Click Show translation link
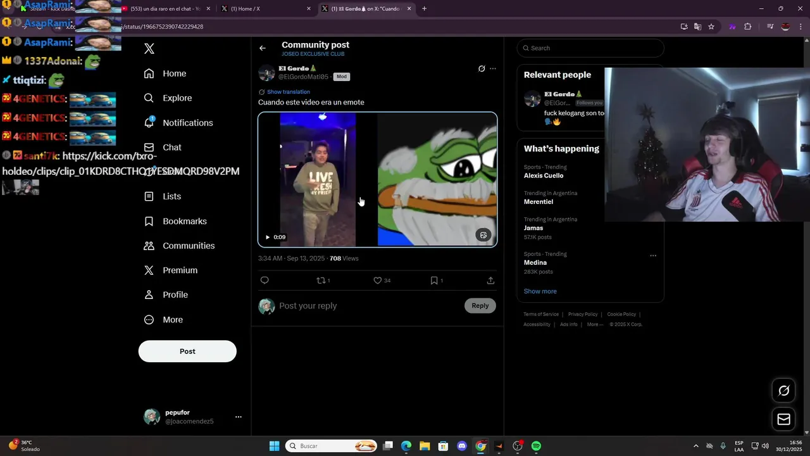Image resolution: width=810 pixels, height=456 pixels. click(x=289, y=92)
